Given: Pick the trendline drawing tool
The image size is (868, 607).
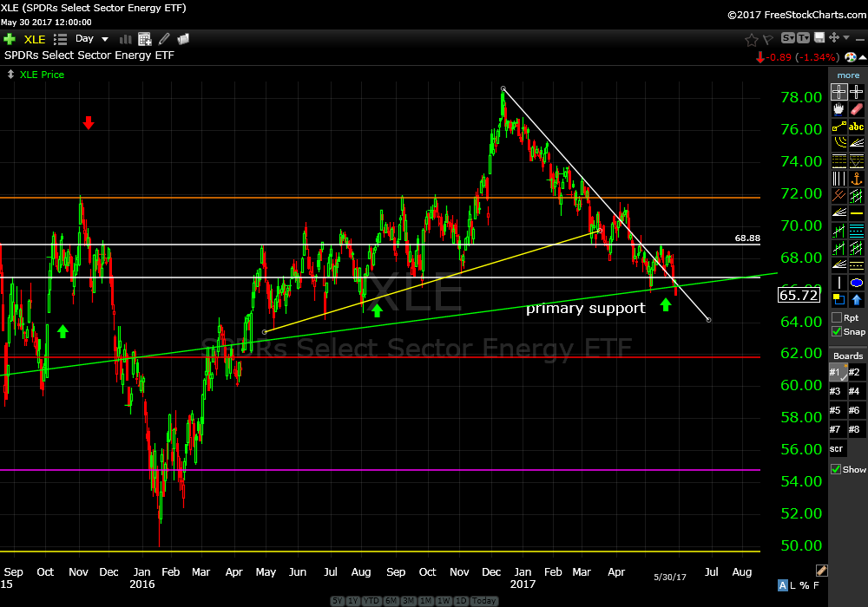Looking at the screenshot, I should point(838,127).
